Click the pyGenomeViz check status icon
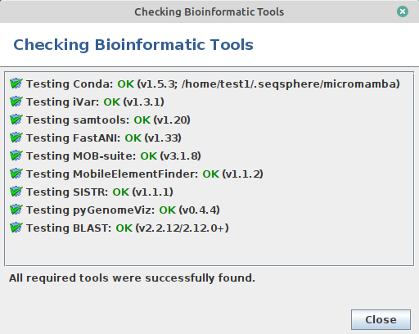Image resolution: width=419 pixels, height=334 pixels. coord(16,210)
